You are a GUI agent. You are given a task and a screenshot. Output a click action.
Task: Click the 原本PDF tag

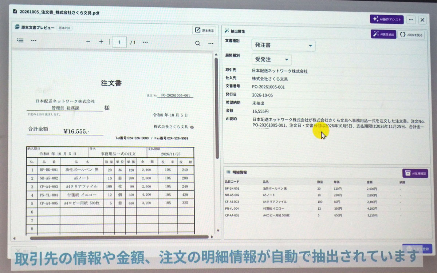(x=64, y=28)
